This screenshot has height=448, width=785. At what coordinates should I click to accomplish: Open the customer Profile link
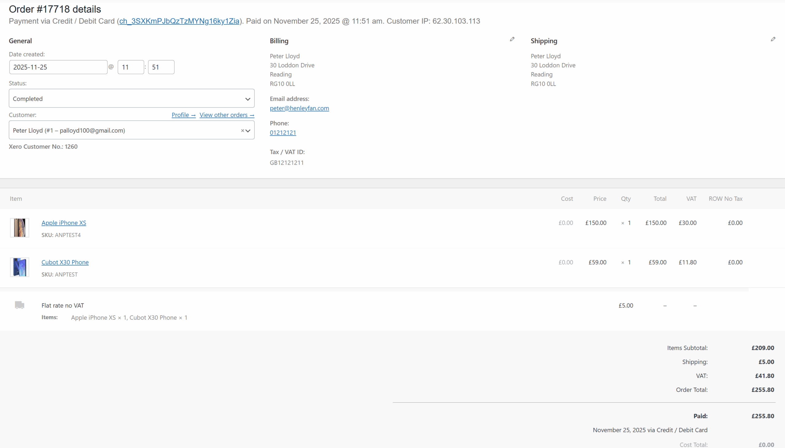[x=183, y=115]
